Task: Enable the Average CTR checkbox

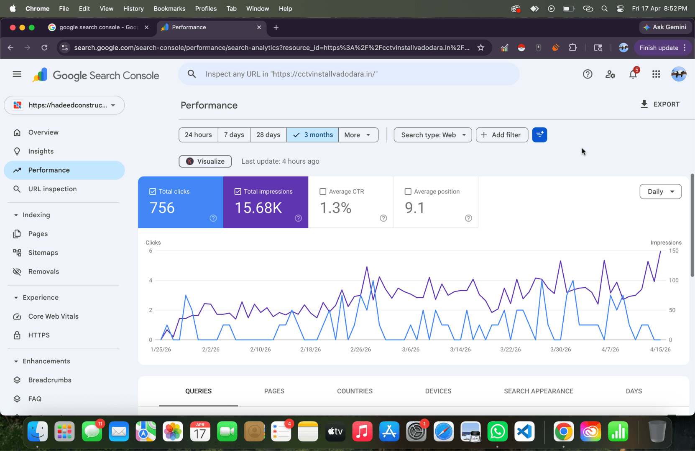Action: click(323, 191)
